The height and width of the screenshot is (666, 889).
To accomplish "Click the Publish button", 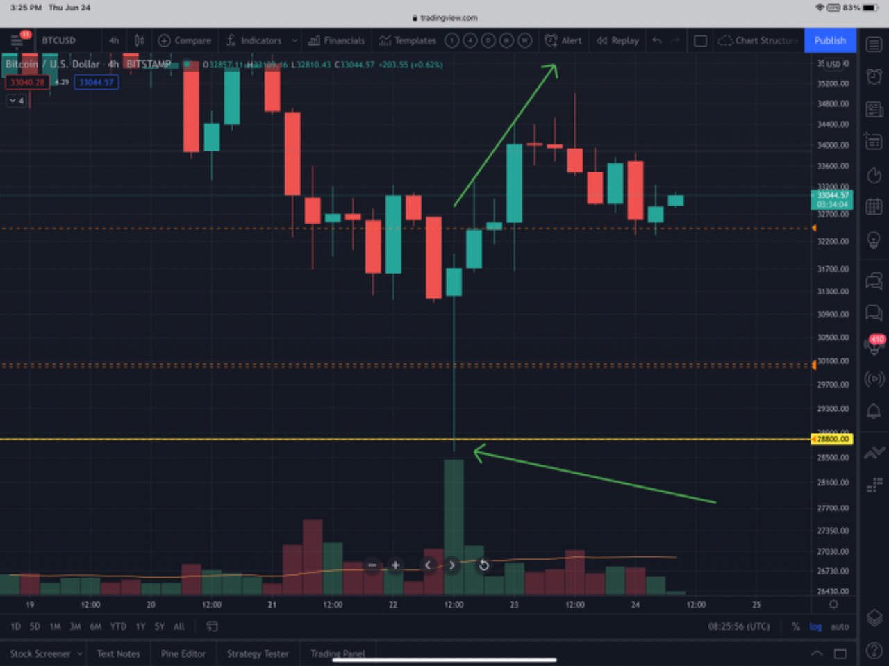I will [830, 40].
